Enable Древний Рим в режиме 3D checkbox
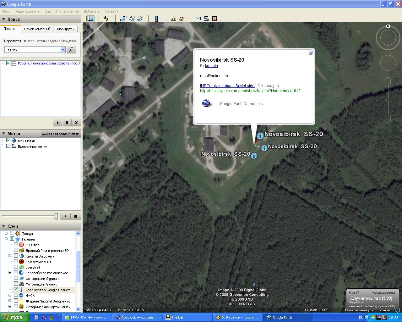402x322 pixels. click(x=16, y=250)
